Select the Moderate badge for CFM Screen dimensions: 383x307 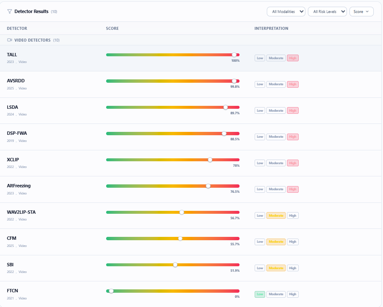click(x=276, y=241)
